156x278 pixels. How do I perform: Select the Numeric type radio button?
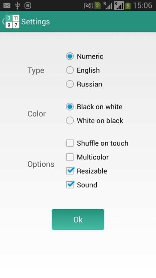point(70,56)
